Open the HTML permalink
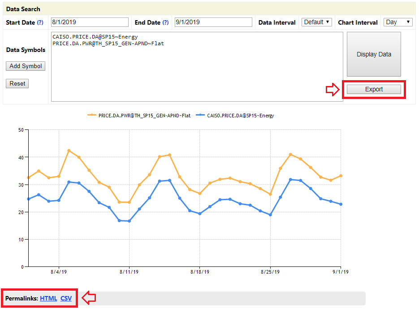Image resolution: width=419 pixels, height=309 pixels. coord(48,298)
